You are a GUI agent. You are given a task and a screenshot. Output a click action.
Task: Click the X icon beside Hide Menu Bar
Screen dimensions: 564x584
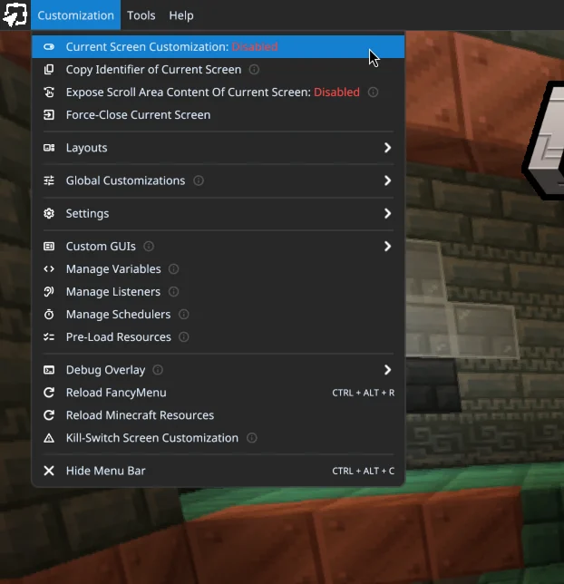(x=49, y=471)
